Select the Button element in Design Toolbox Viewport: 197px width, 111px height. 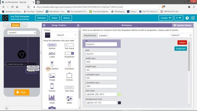tap(52, 45)
